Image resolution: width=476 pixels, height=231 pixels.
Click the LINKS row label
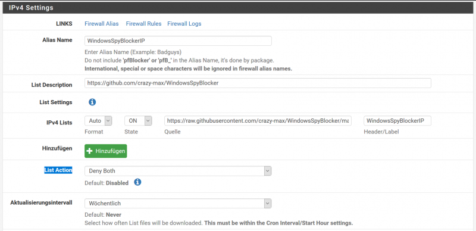64,24
